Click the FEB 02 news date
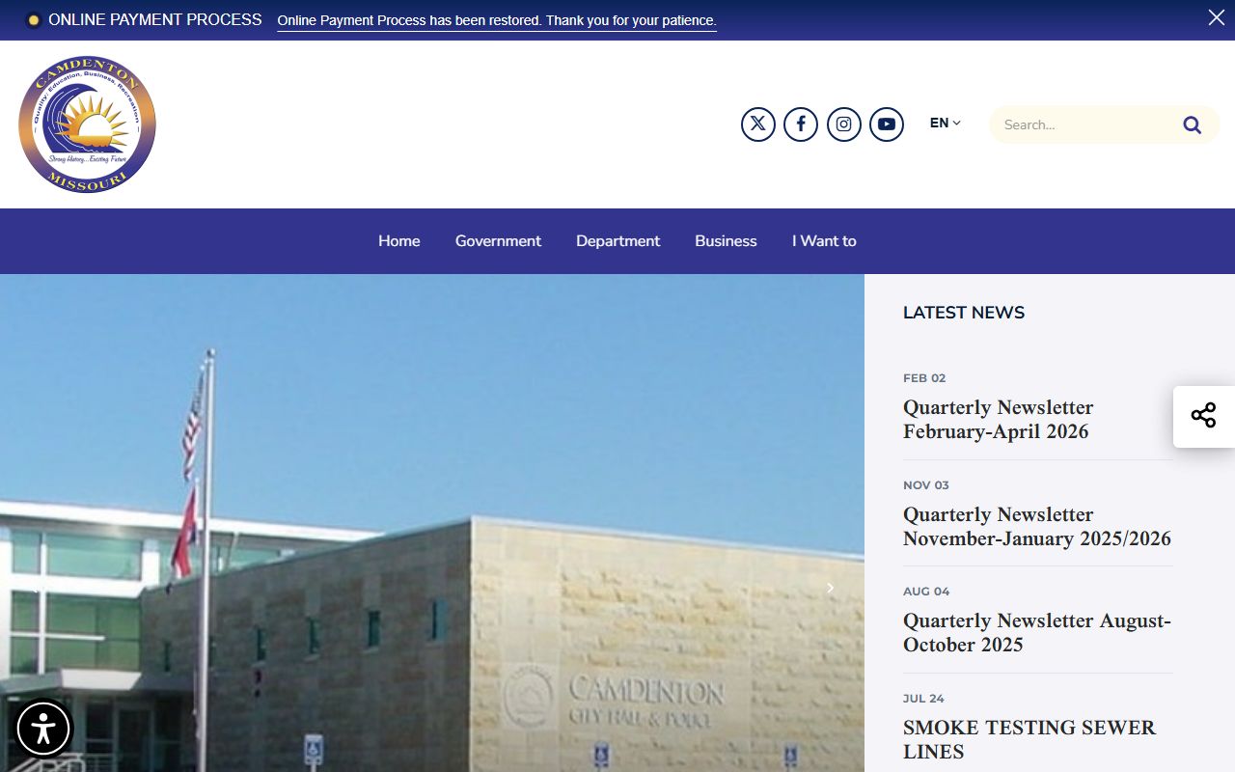 coord(924,378)
